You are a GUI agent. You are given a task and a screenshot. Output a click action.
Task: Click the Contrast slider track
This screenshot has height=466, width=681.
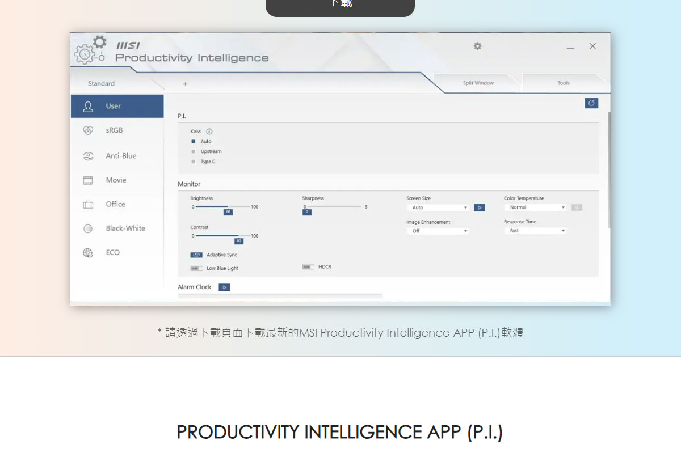click(x=222, y=235)
